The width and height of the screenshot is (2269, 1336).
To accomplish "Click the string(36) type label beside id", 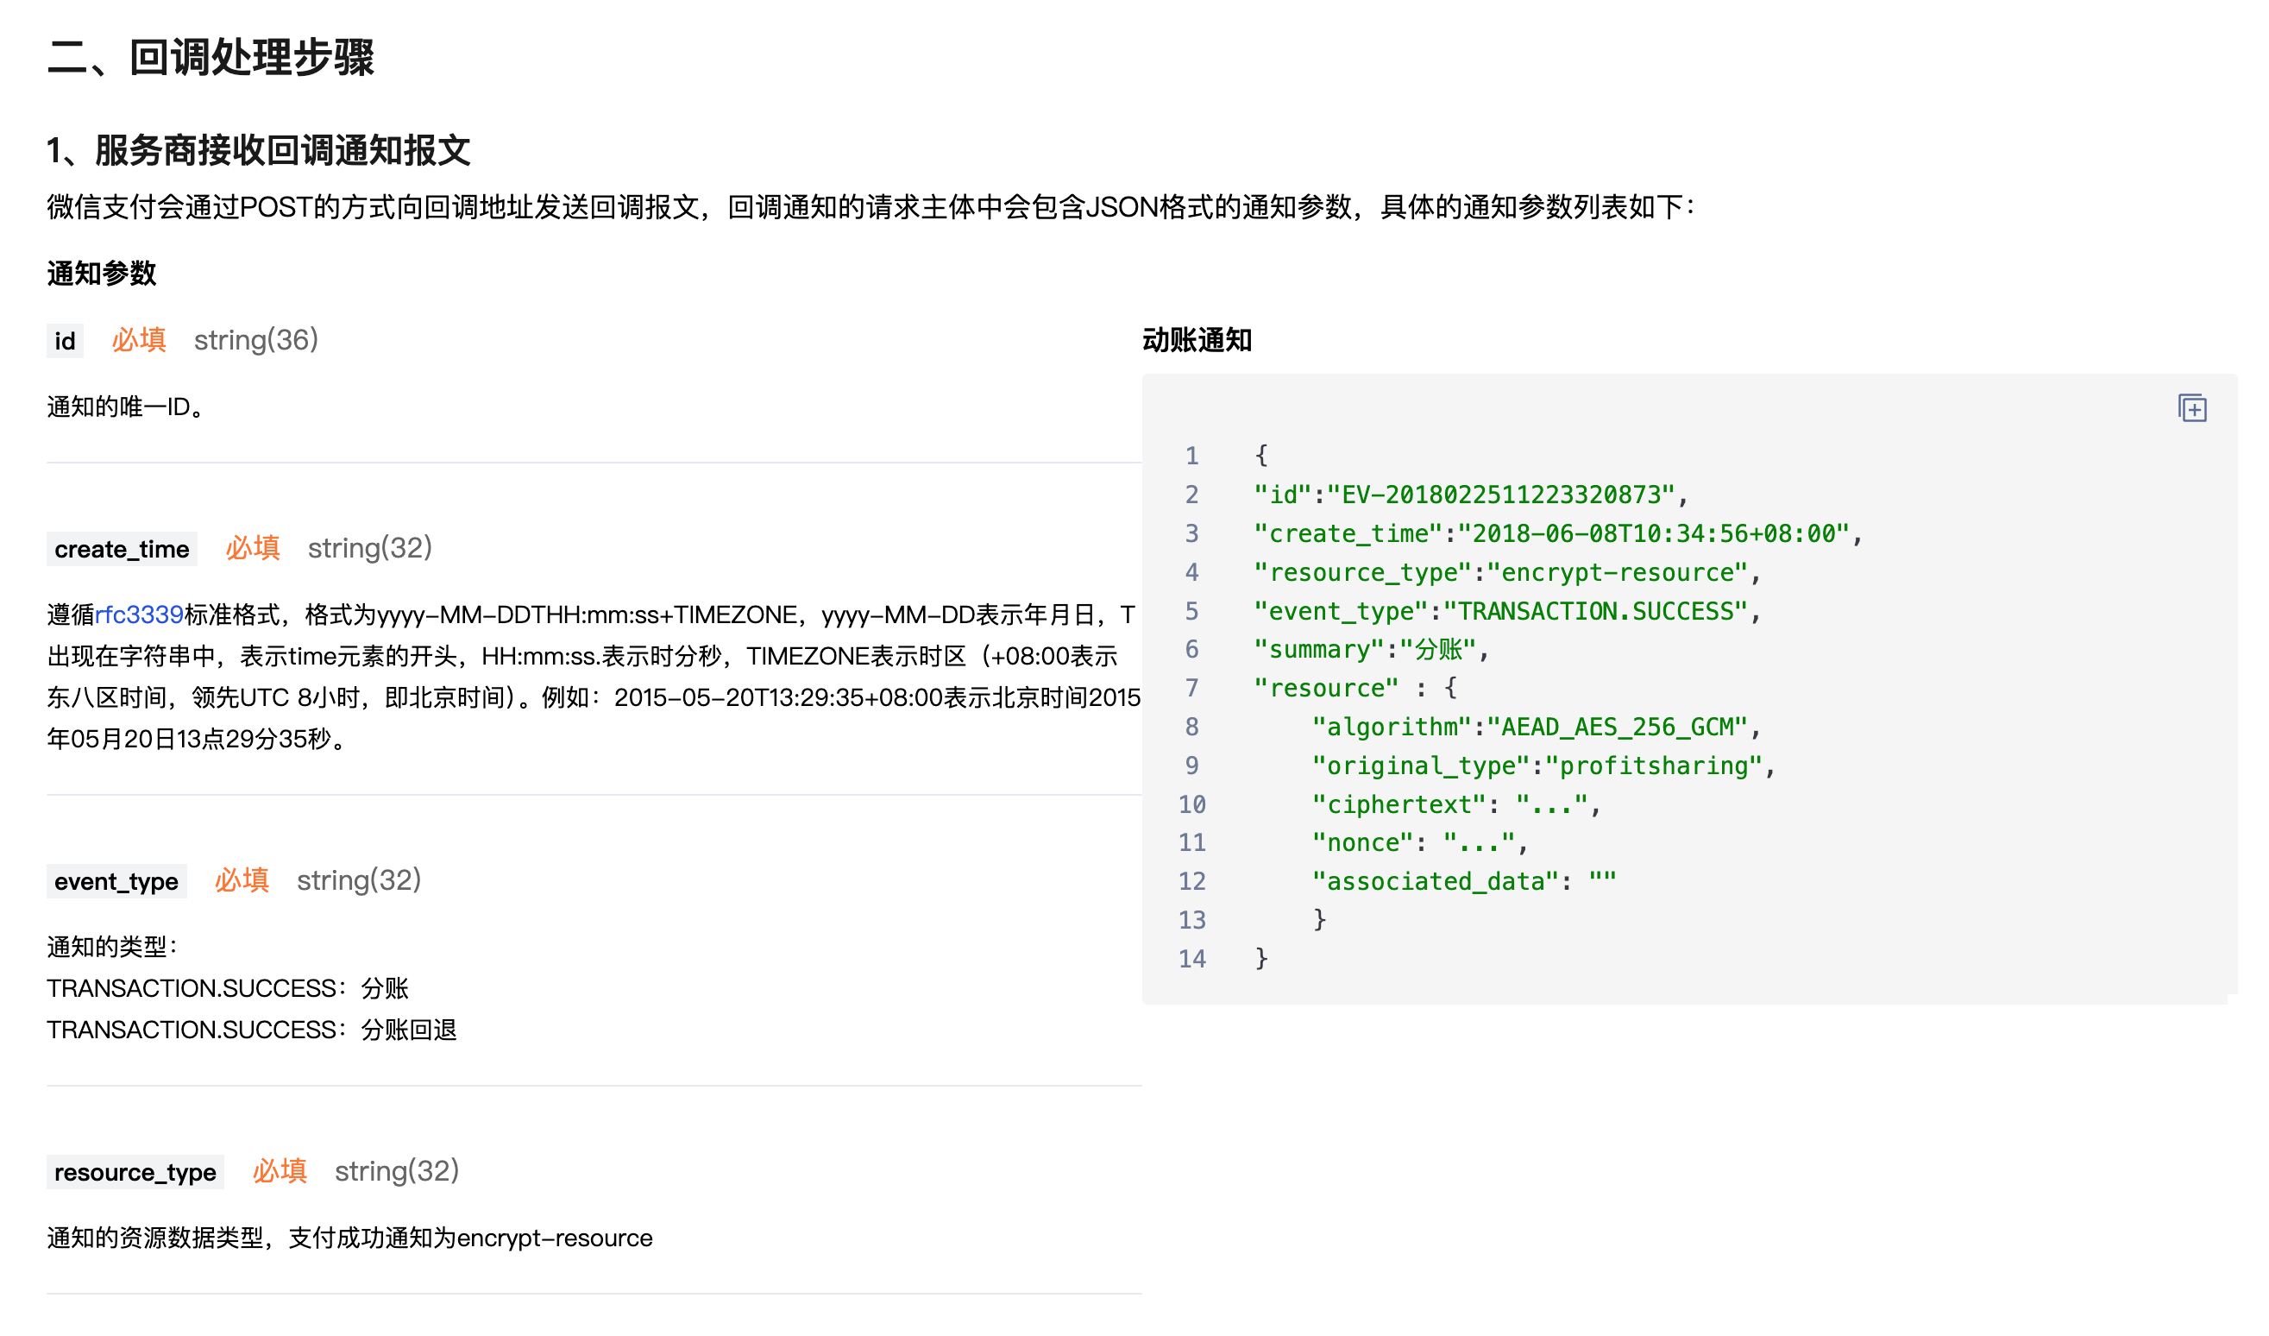I will (255, 341).
